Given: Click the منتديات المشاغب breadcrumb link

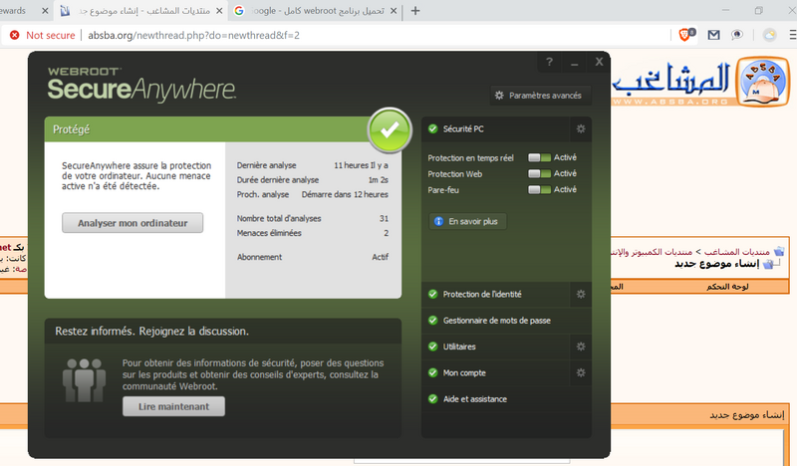Looking at the screenshot, I should point(736,252).
